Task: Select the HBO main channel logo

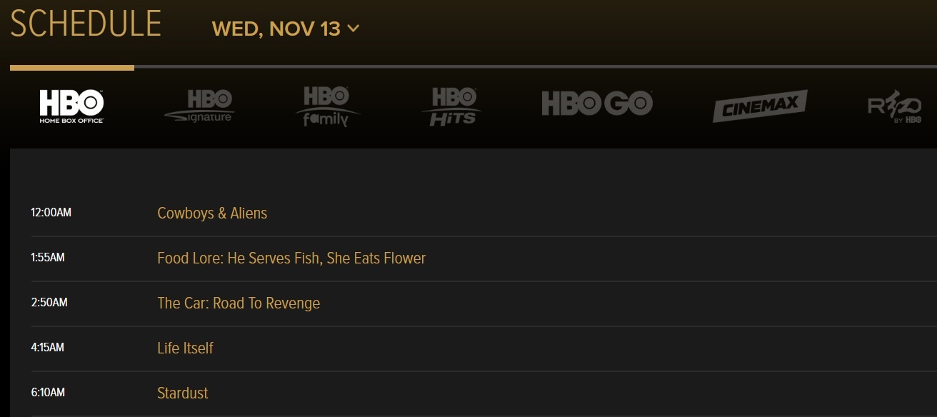Action: click(71, 106)
